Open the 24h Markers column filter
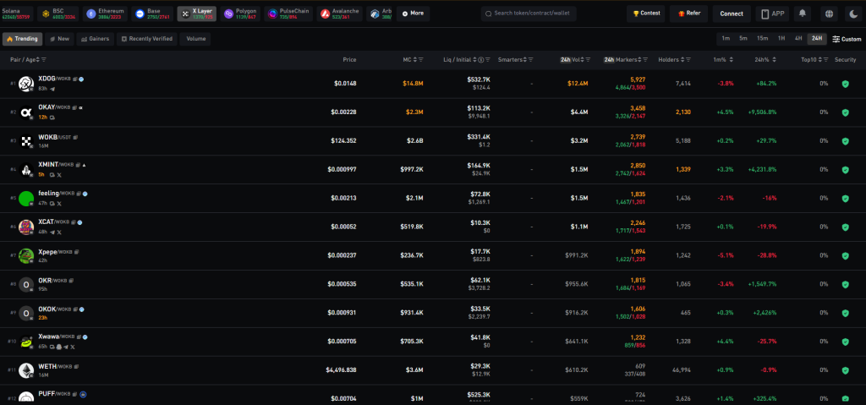 tap(645, 60)
